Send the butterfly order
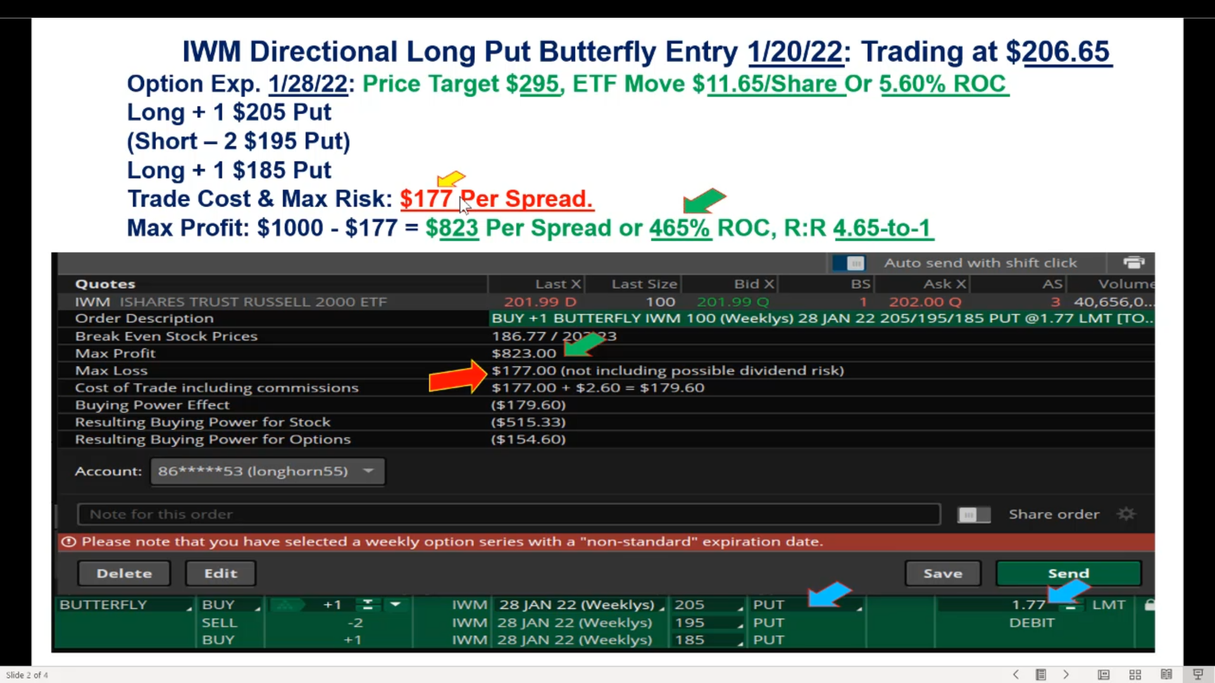1215x683 pixels. (x=1069, y=573)
